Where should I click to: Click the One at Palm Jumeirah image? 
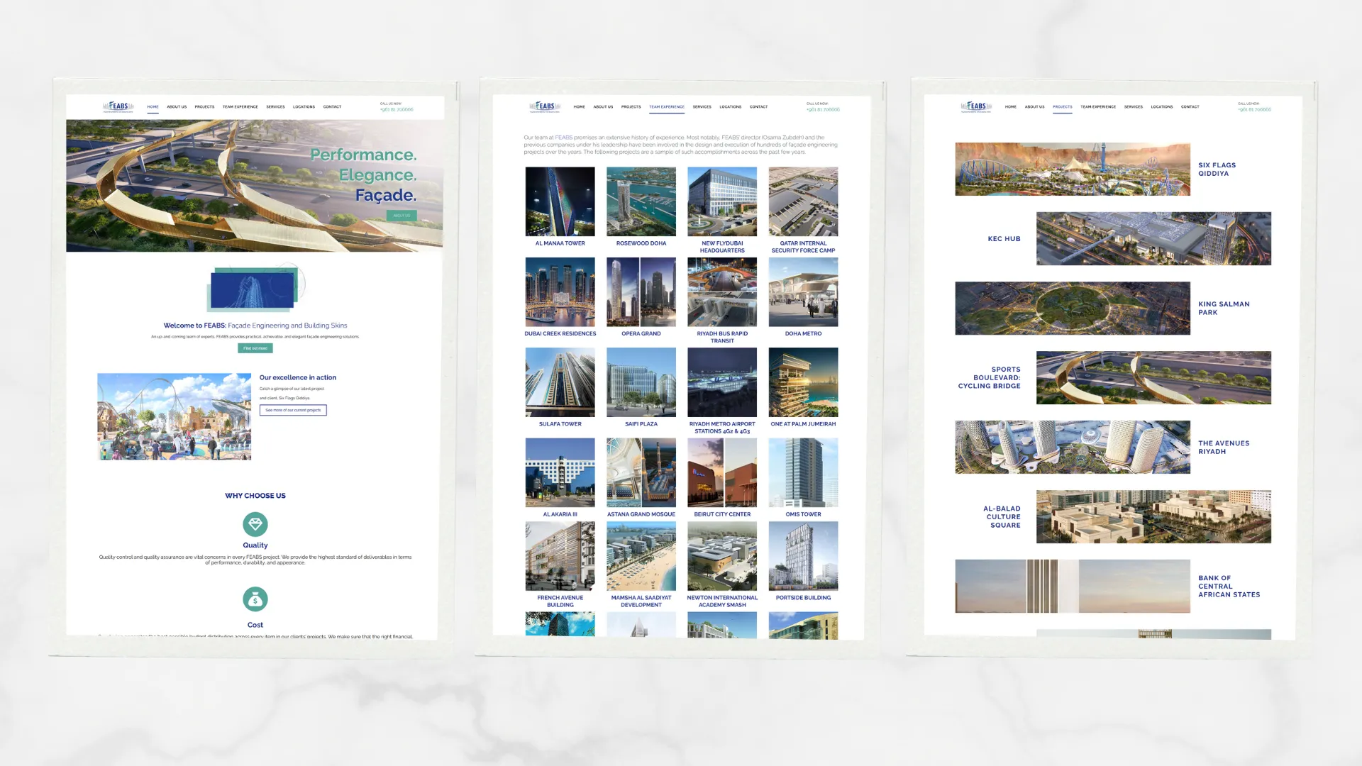tap(803, 382)
